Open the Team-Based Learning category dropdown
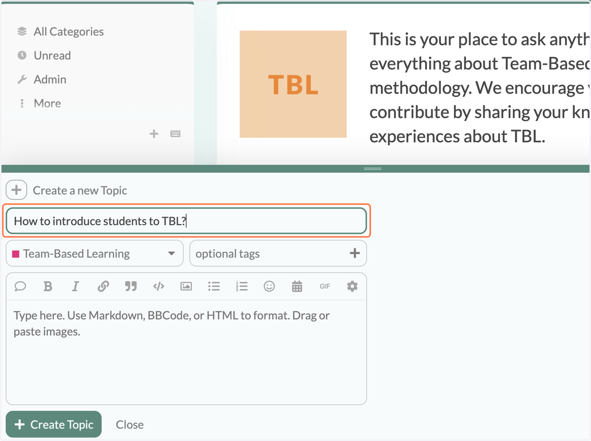Image resolution: width=591 pixels, height=441 pixels. 95,254
